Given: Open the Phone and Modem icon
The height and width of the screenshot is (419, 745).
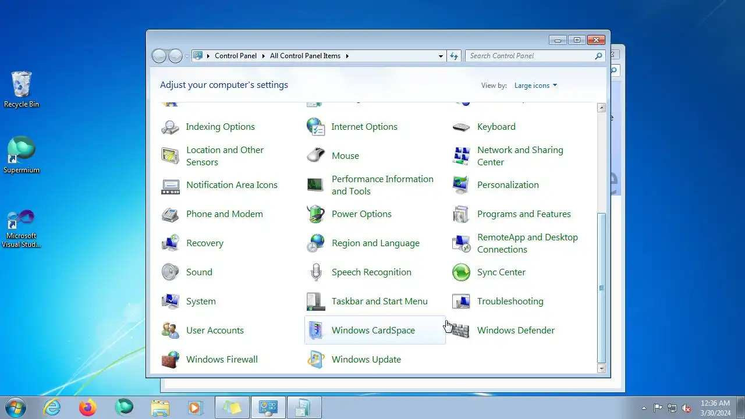Looking at the screenshot, I should (x=171, y=214).
